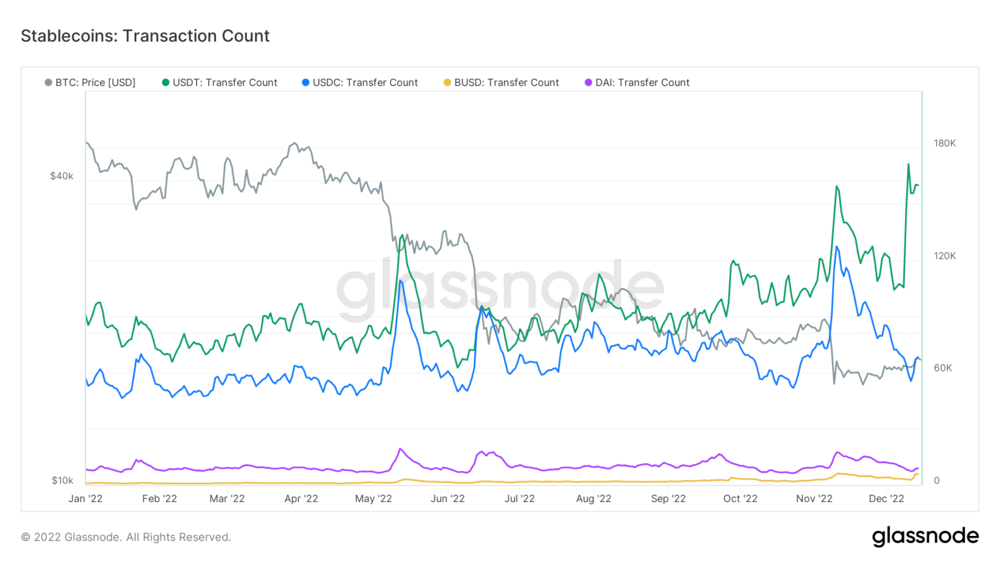Click the 180K right axis label
This screenshot has width=1000, height=562.
pyautogui.click(x=945, y=143)
